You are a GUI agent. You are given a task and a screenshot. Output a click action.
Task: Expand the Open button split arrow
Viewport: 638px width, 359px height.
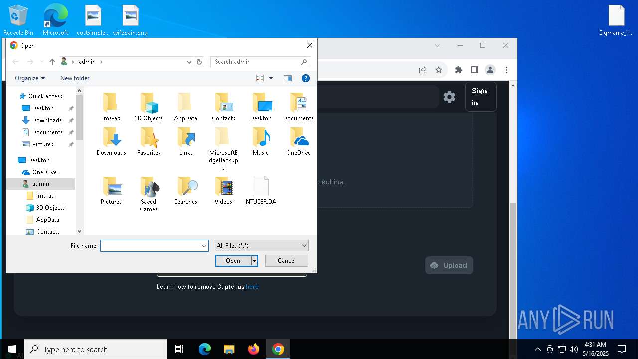coord(254,261)
